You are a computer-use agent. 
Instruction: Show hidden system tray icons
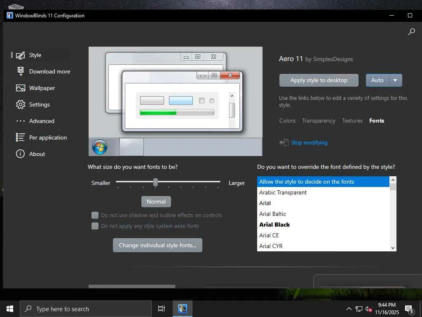pos(349,309)
